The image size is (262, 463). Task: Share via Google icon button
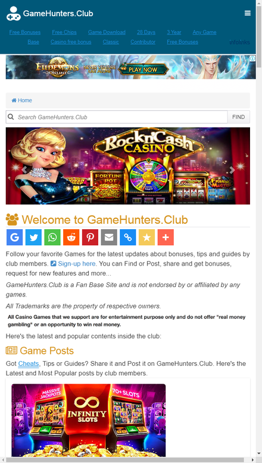[x=14, y=237]
